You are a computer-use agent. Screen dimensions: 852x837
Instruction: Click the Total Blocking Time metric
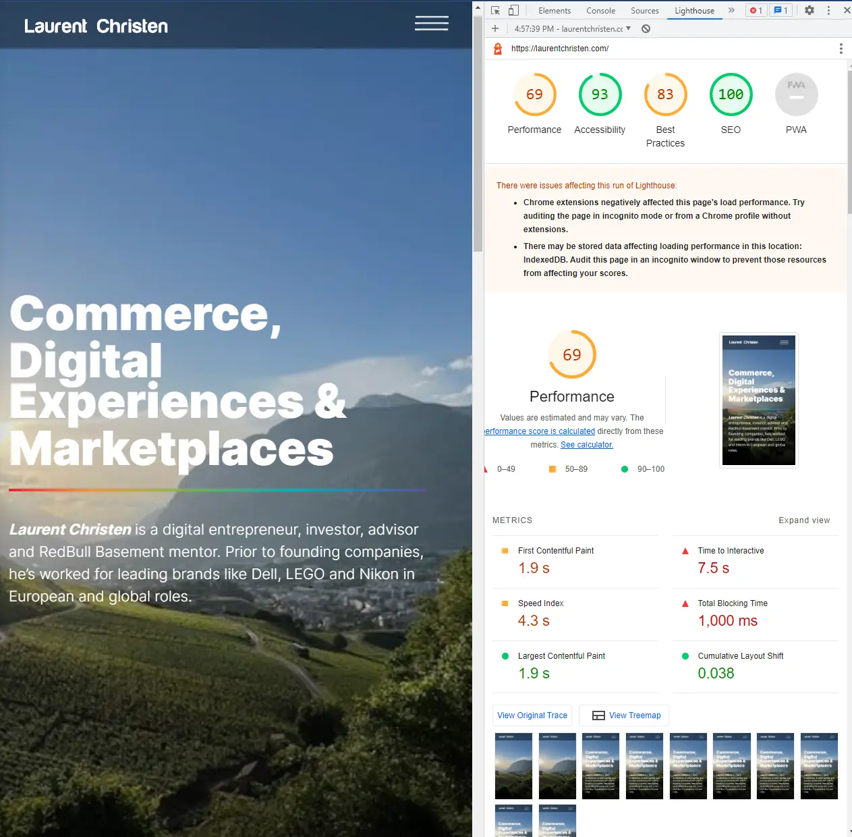click(x=756, y=614)
